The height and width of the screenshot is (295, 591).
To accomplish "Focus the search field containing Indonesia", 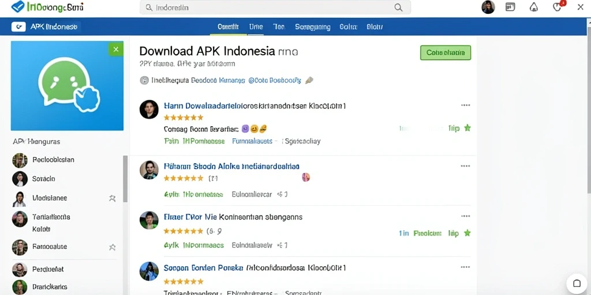I will (275, 7).
